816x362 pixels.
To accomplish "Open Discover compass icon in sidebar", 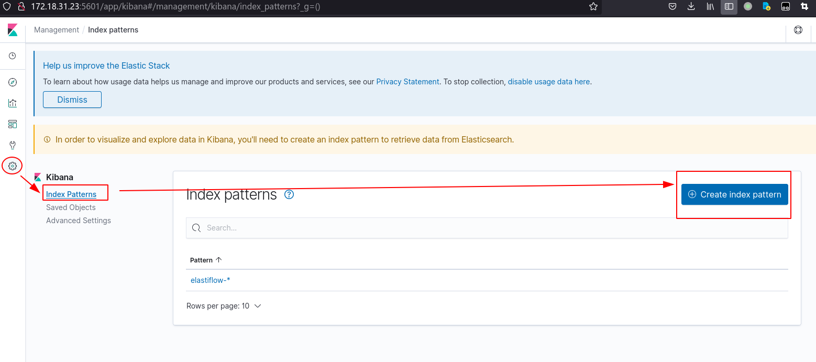I will pyautogui.click(x=13, y=82).
